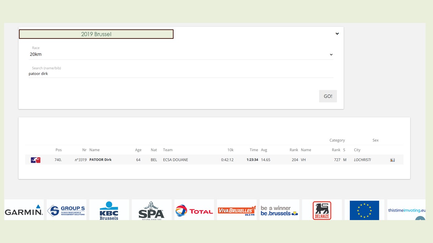Expand the event selector chevron
The height and width of the screenshot is (243, 433).
pos(337,34)
